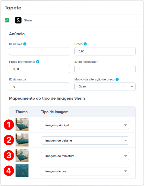Click the Preço promocional info icon
This screenshot has width=144, height=186.
point(38,62)
